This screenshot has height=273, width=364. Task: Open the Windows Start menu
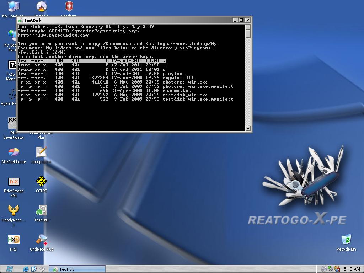9,269
